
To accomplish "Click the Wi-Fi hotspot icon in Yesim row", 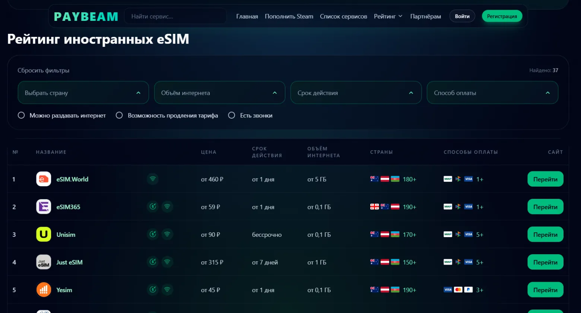I will [167, 290].
